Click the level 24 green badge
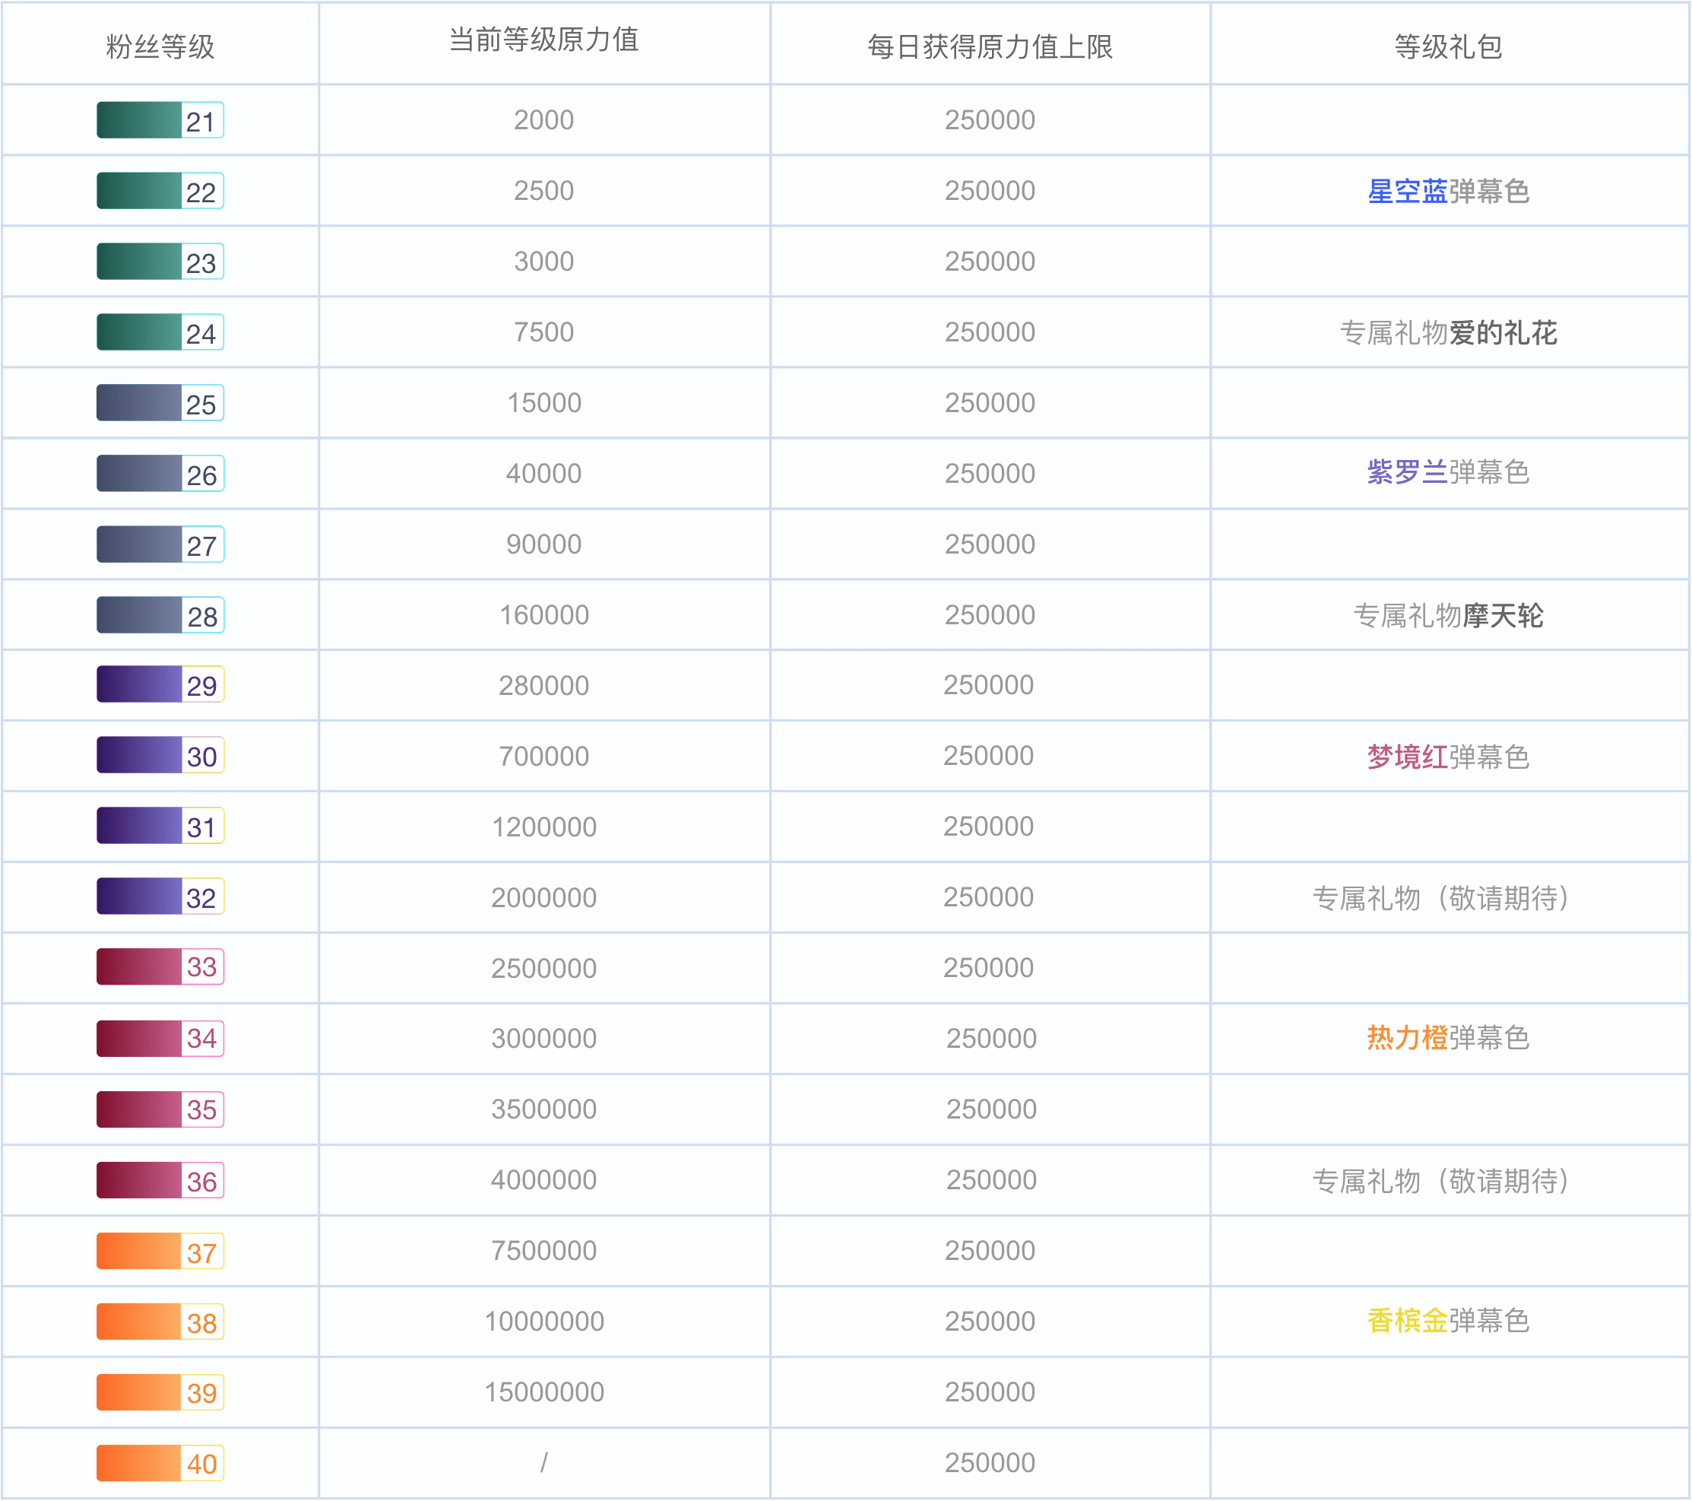This screenshot has width=1692, height=1501. (160, 333)
